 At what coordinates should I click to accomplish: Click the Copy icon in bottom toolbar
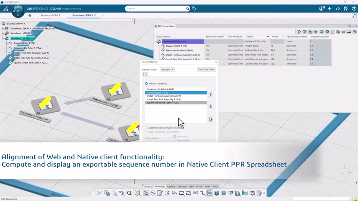(107, 193)
